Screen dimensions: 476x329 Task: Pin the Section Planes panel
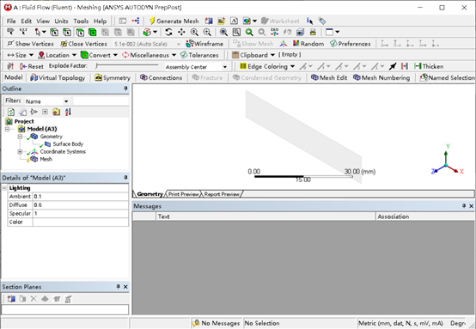pyautogui.click(x=118, y=287)
